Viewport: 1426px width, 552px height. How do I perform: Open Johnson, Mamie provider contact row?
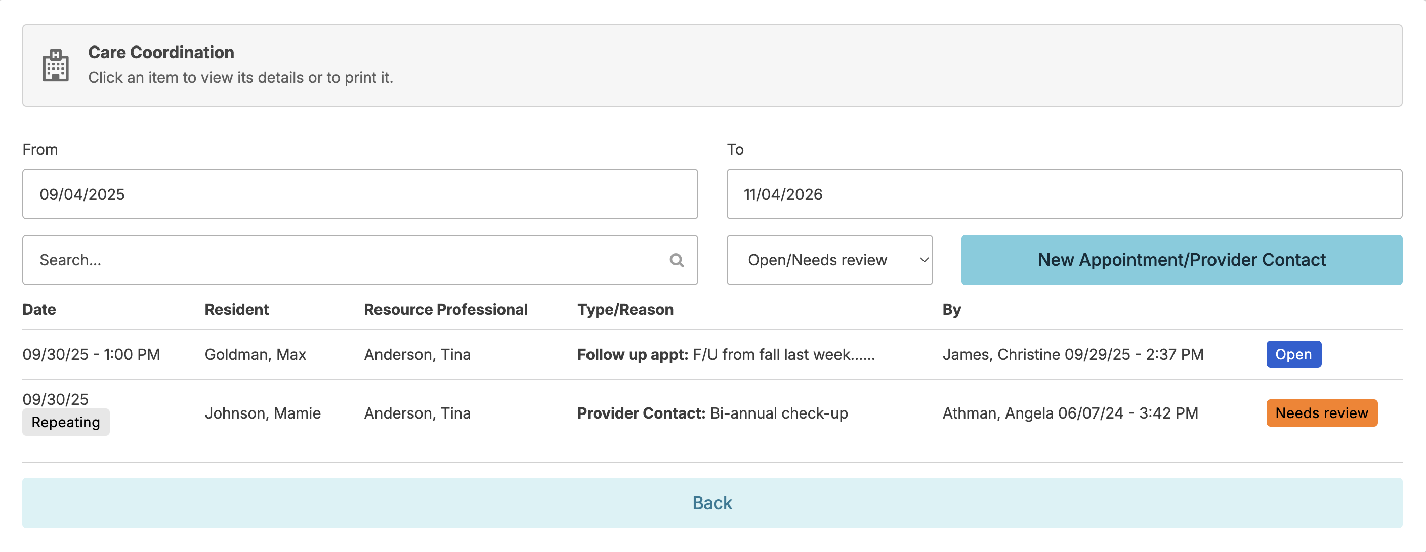[263, 413]
